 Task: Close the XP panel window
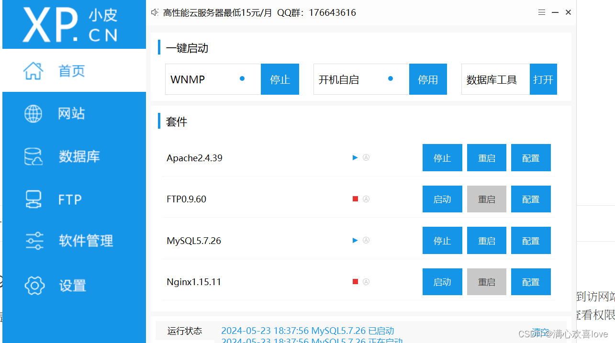click(568, 12)
